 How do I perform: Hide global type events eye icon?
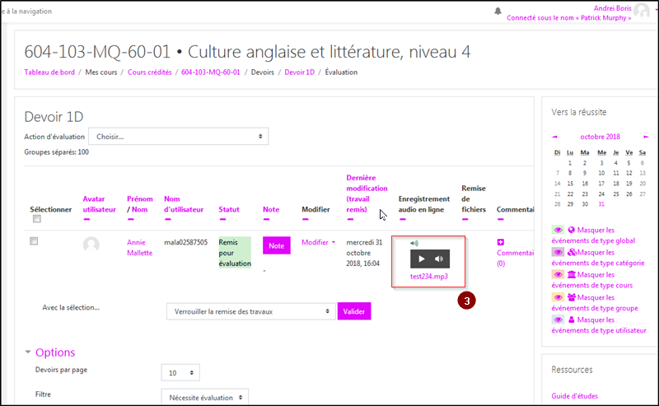point(558,231)
